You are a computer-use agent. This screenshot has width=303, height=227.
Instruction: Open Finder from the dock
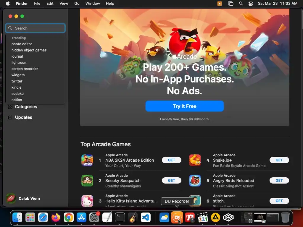coord(17,218)
